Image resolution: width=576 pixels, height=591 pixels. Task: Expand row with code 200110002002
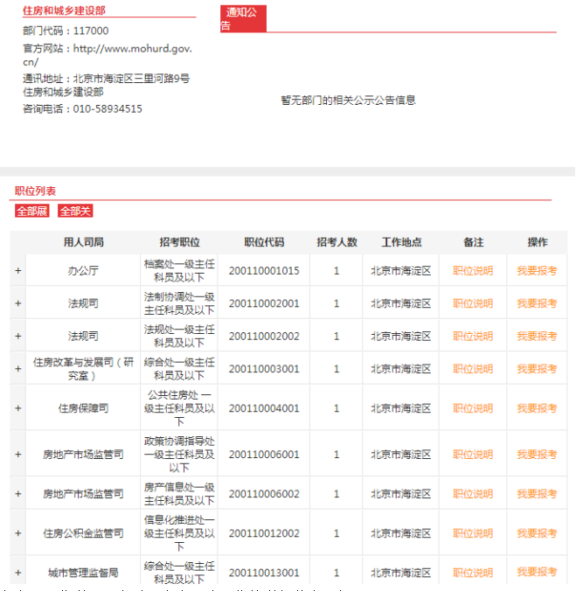(x=18, y=337)
